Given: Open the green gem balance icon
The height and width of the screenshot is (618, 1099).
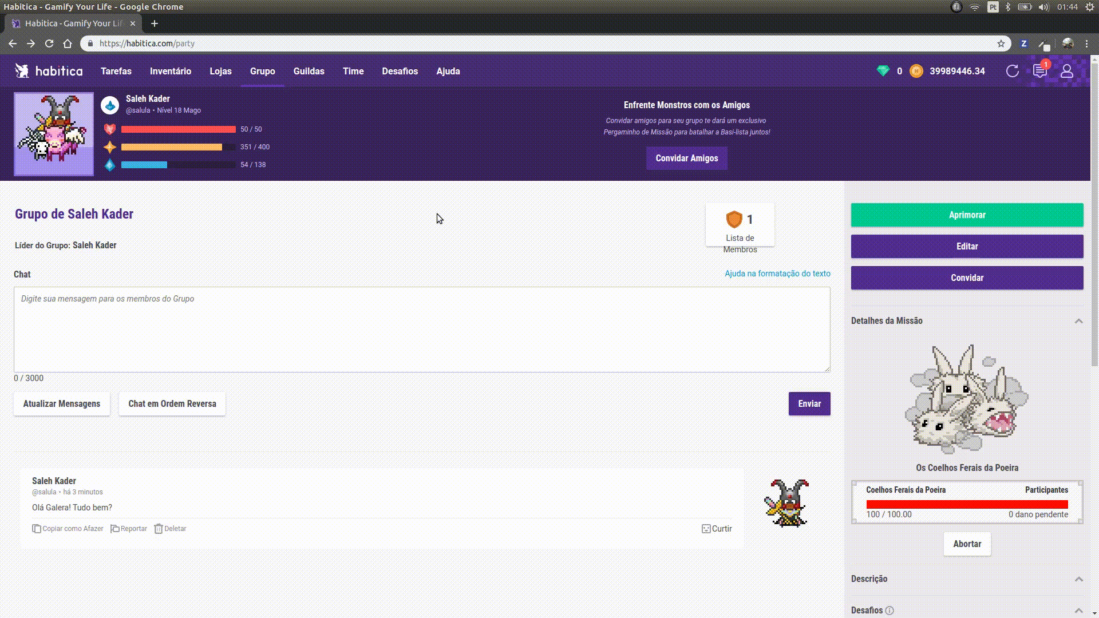Looking at the screenshot, I should [x=883, y=71].
